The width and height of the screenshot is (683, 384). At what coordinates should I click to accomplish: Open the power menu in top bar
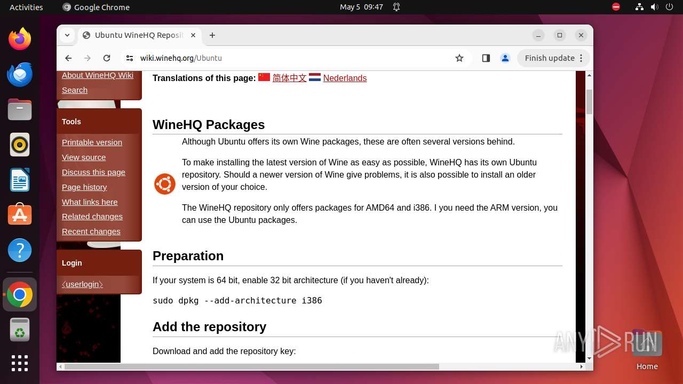coord(670,7)
